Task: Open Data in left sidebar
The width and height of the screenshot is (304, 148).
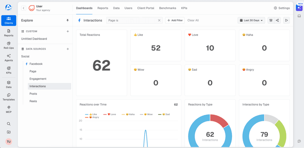Action: 9,85
